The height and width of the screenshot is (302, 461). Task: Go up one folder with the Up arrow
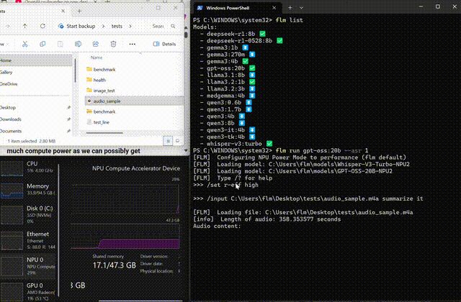coord(24,26)
